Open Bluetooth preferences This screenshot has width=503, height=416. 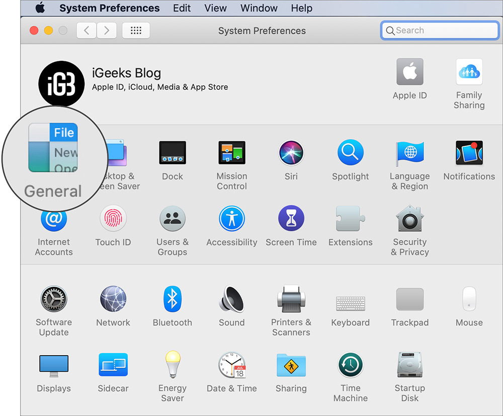coord(173,299)
